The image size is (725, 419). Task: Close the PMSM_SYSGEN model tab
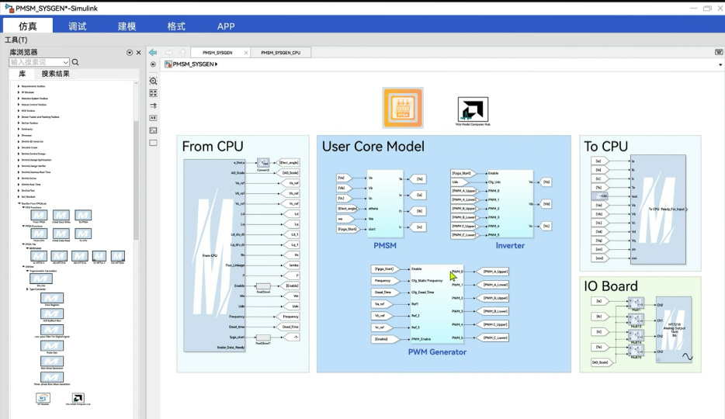246,53
